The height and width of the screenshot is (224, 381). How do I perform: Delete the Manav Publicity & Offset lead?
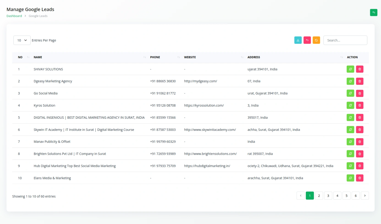click(360, 142)
